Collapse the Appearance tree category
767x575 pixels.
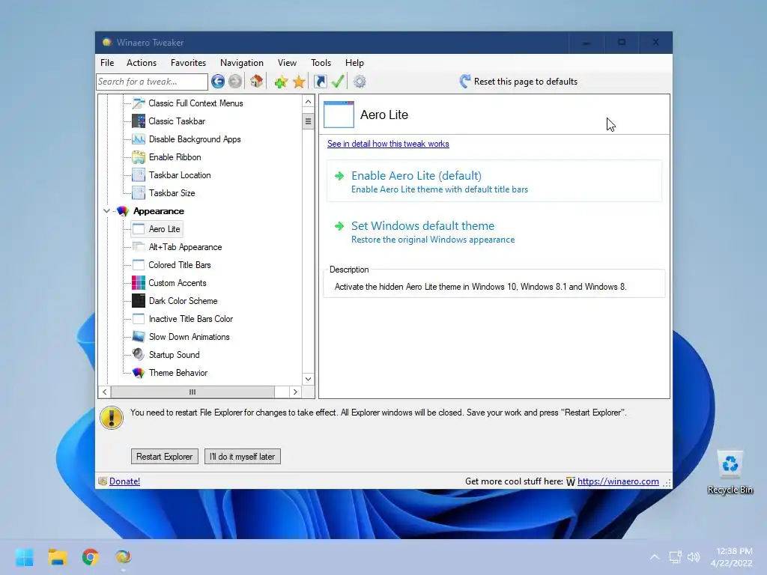tap(106, 211)
